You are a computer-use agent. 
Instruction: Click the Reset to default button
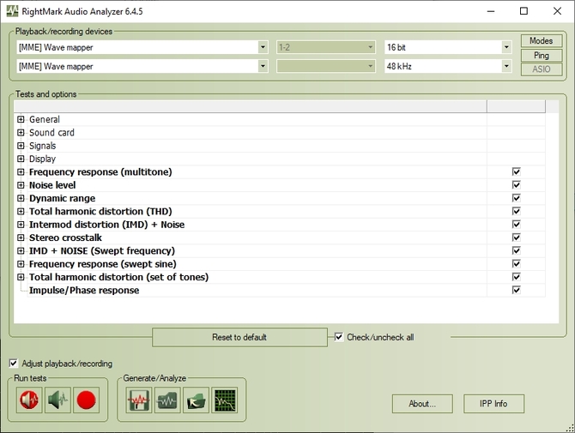coord(239,337)
